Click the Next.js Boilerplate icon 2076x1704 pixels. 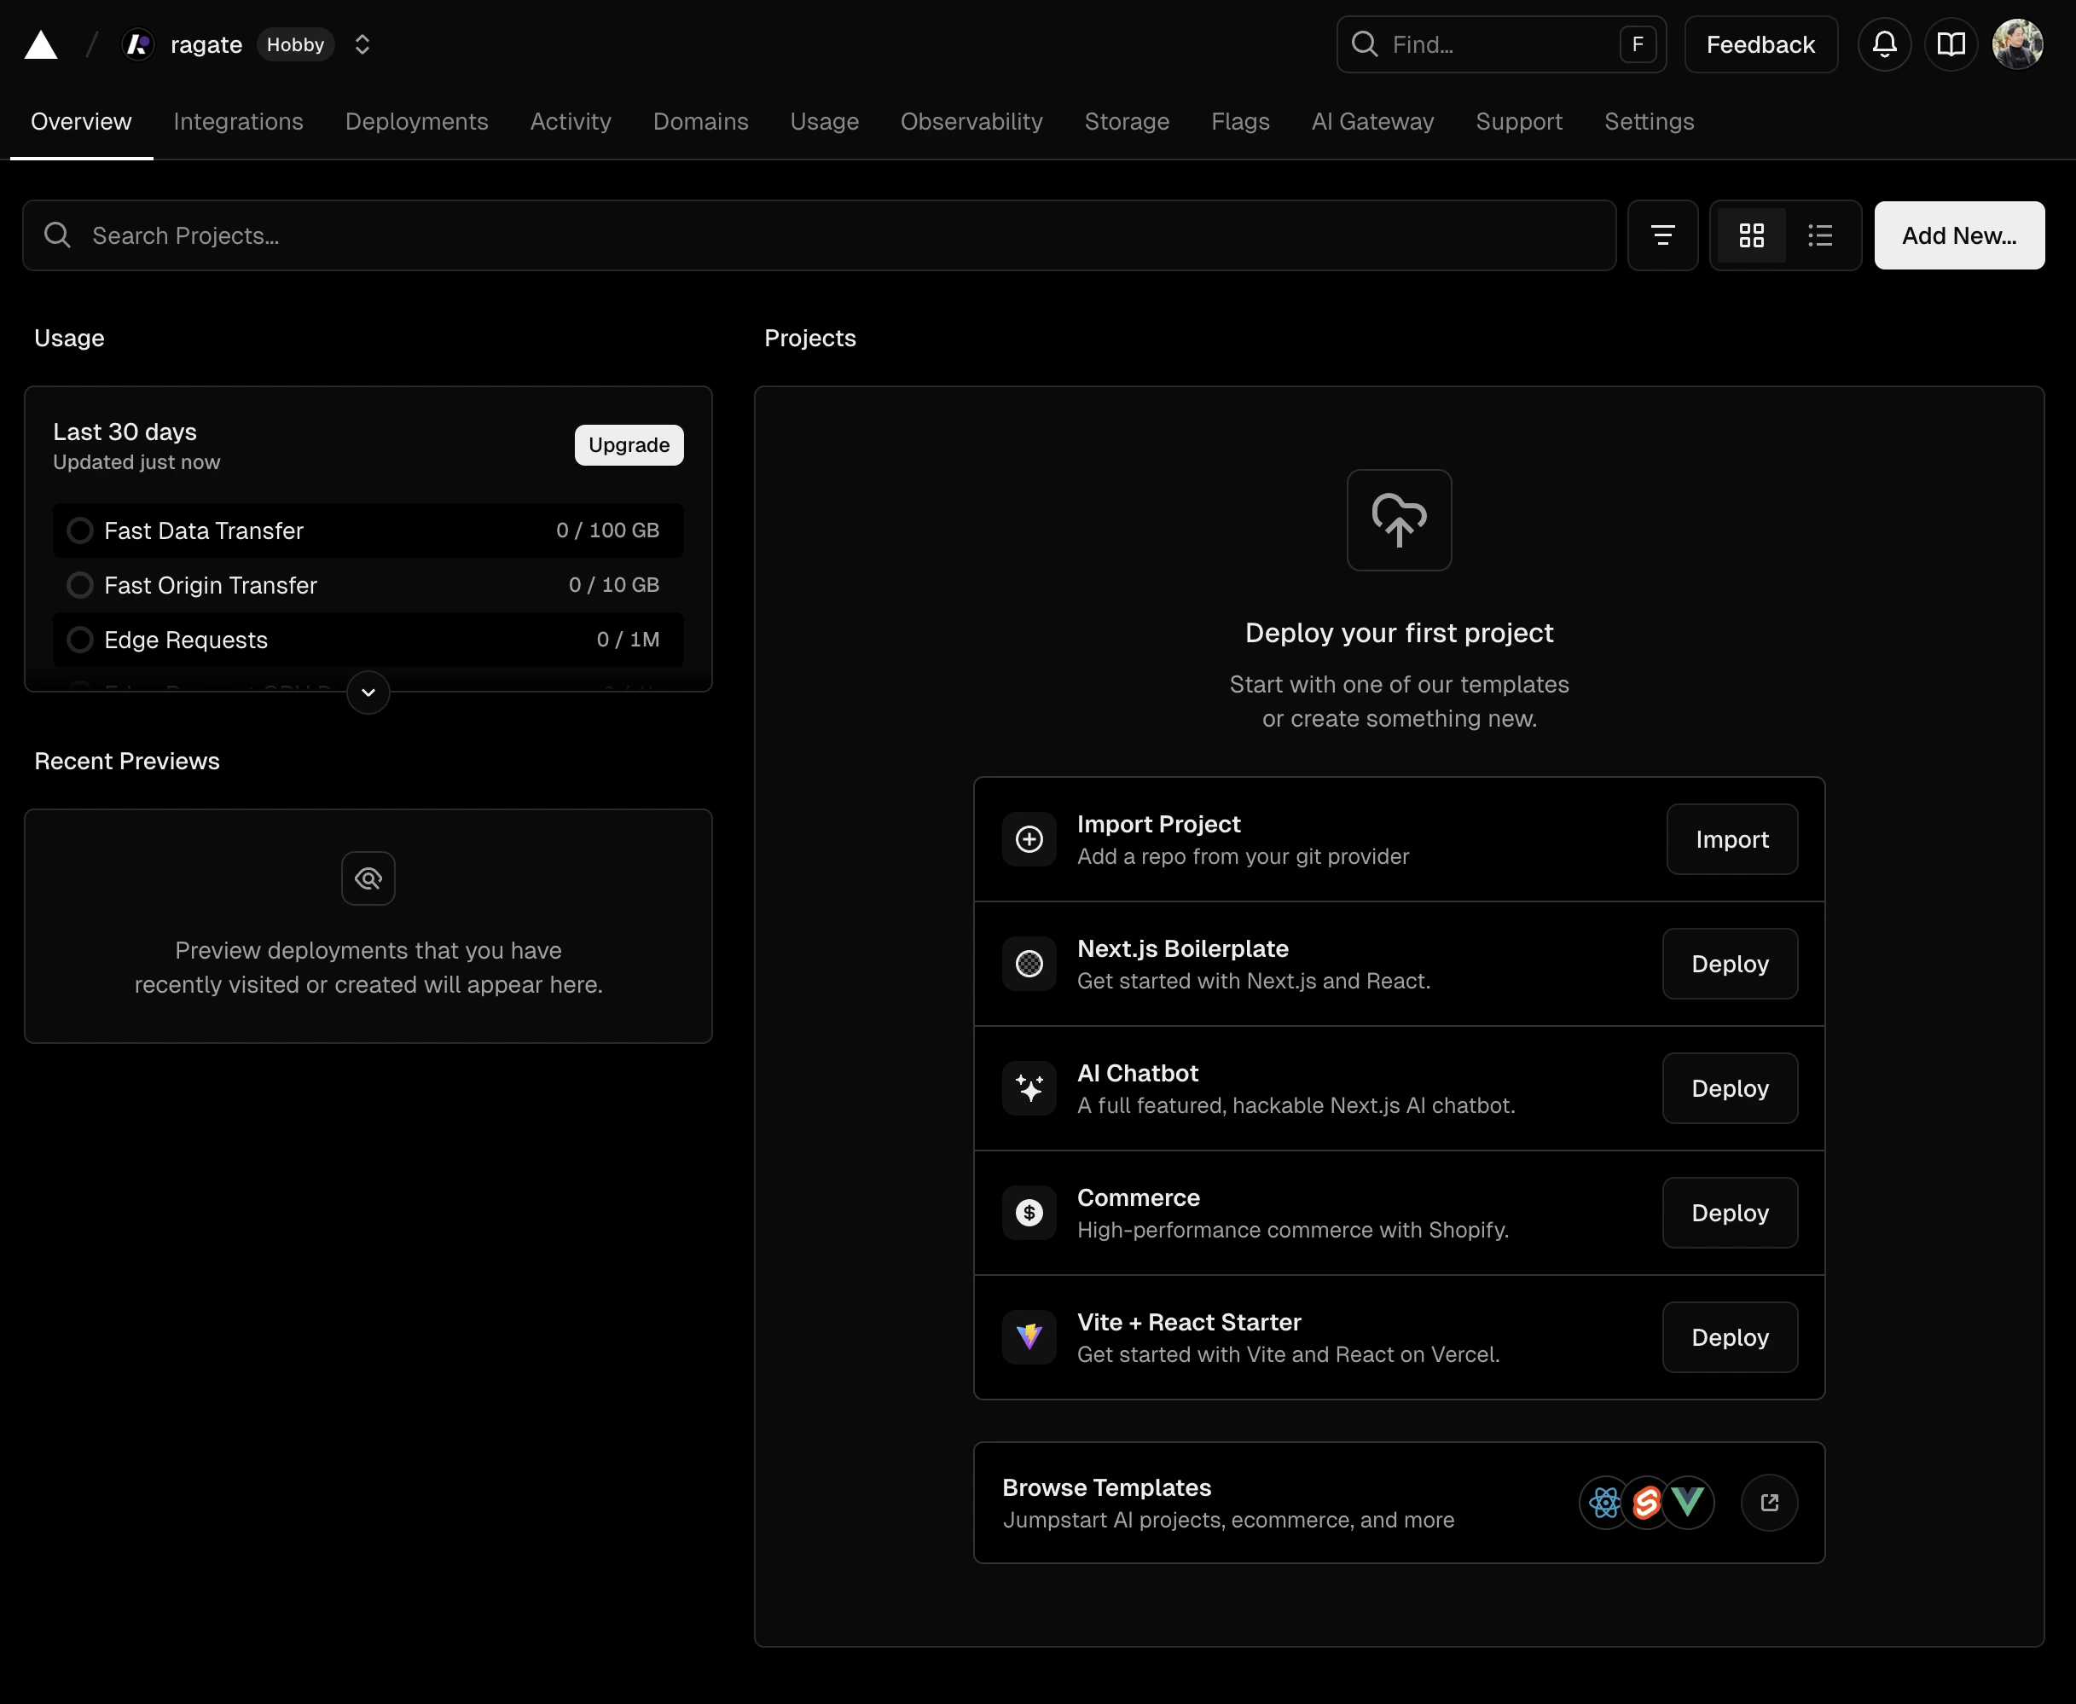coord(1029,964)
